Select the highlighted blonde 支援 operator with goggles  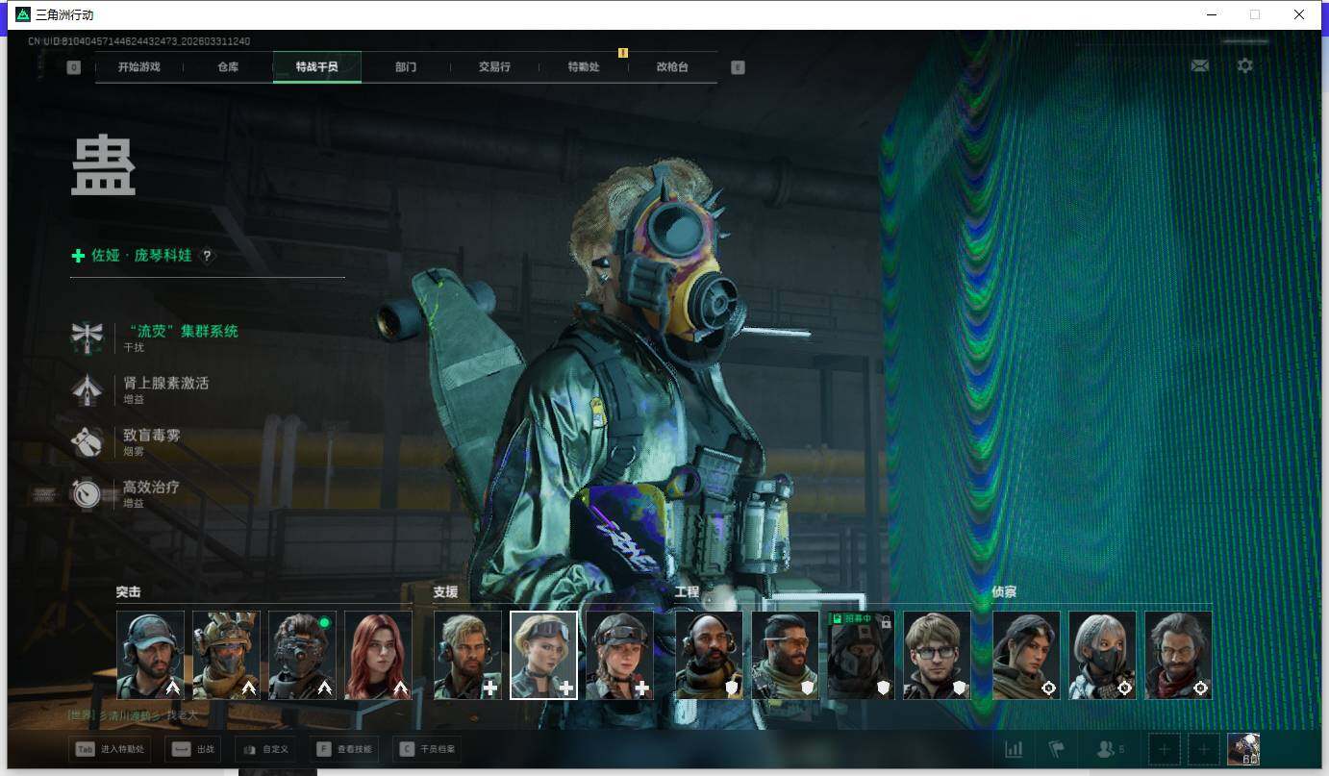point(543,655)
